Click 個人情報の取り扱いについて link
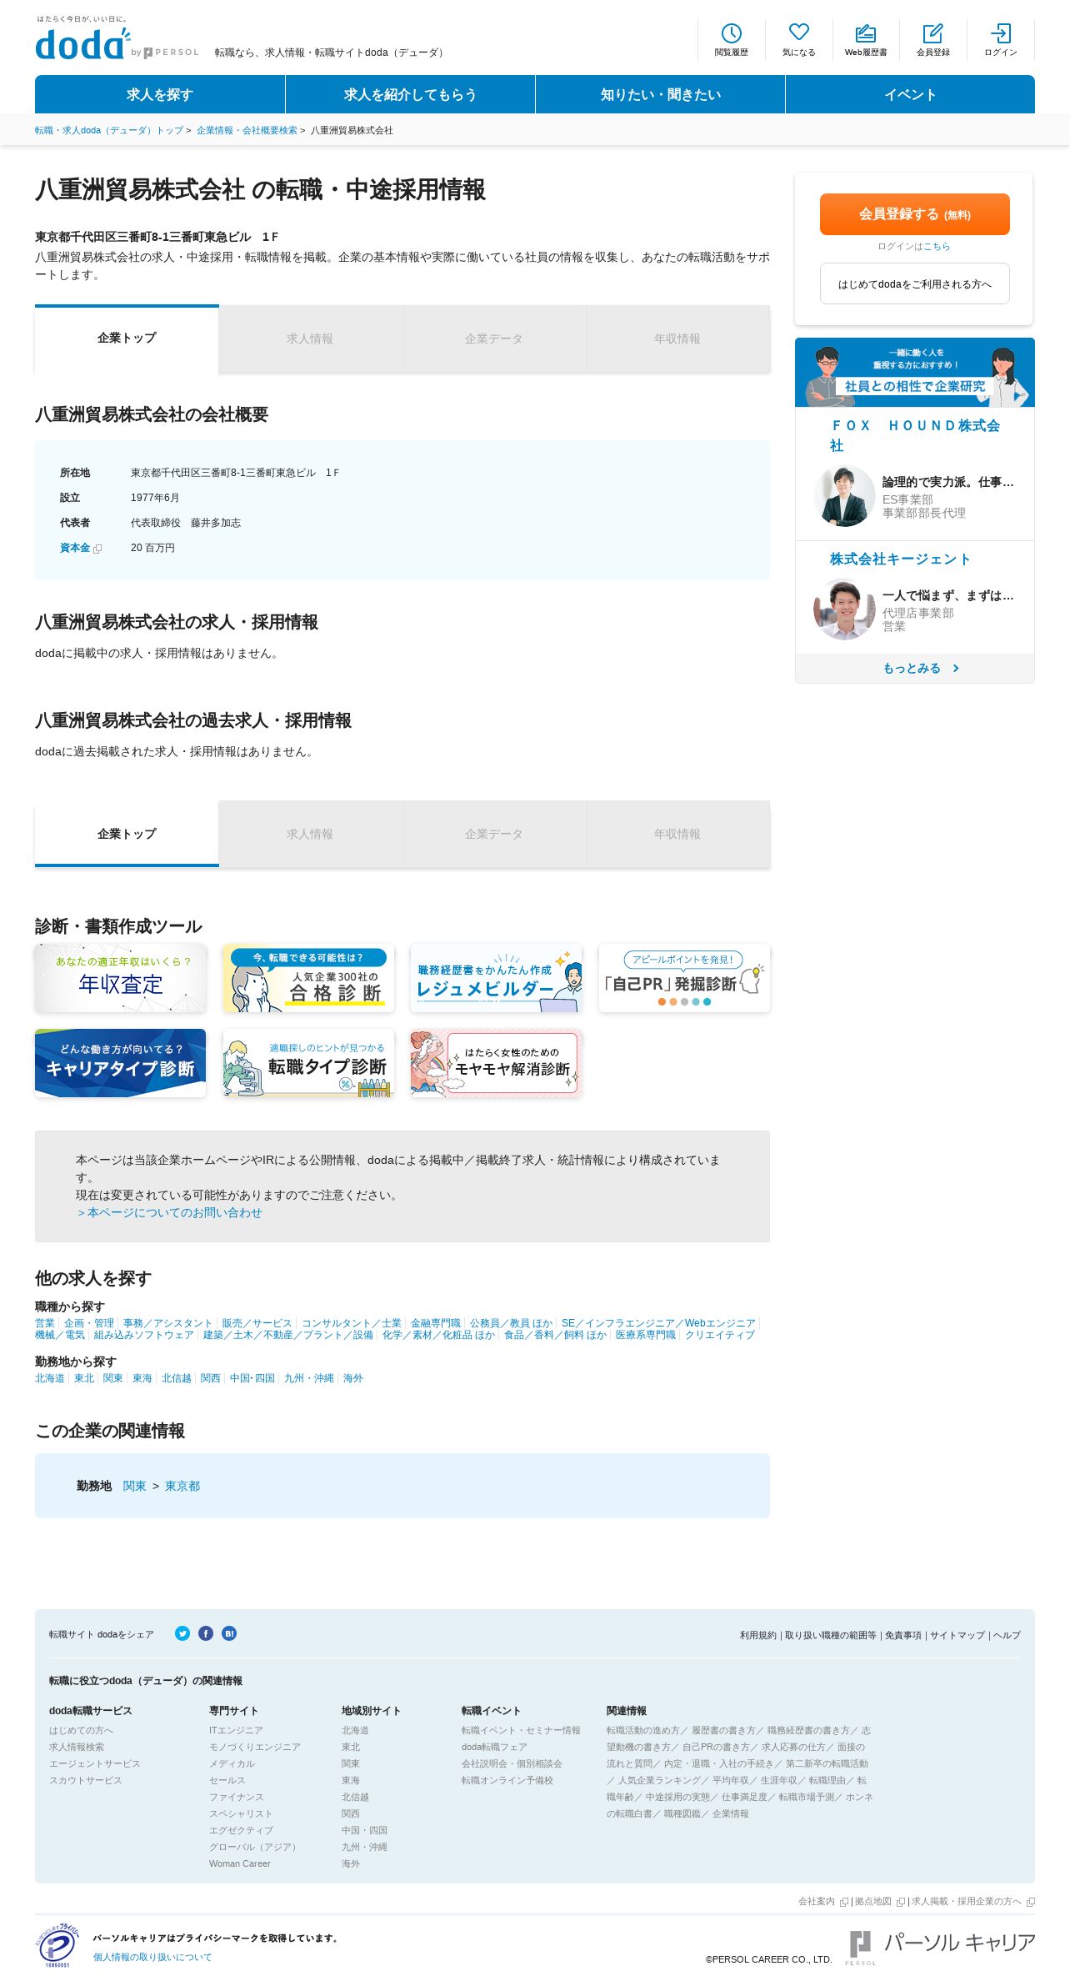 (152, 1957)
